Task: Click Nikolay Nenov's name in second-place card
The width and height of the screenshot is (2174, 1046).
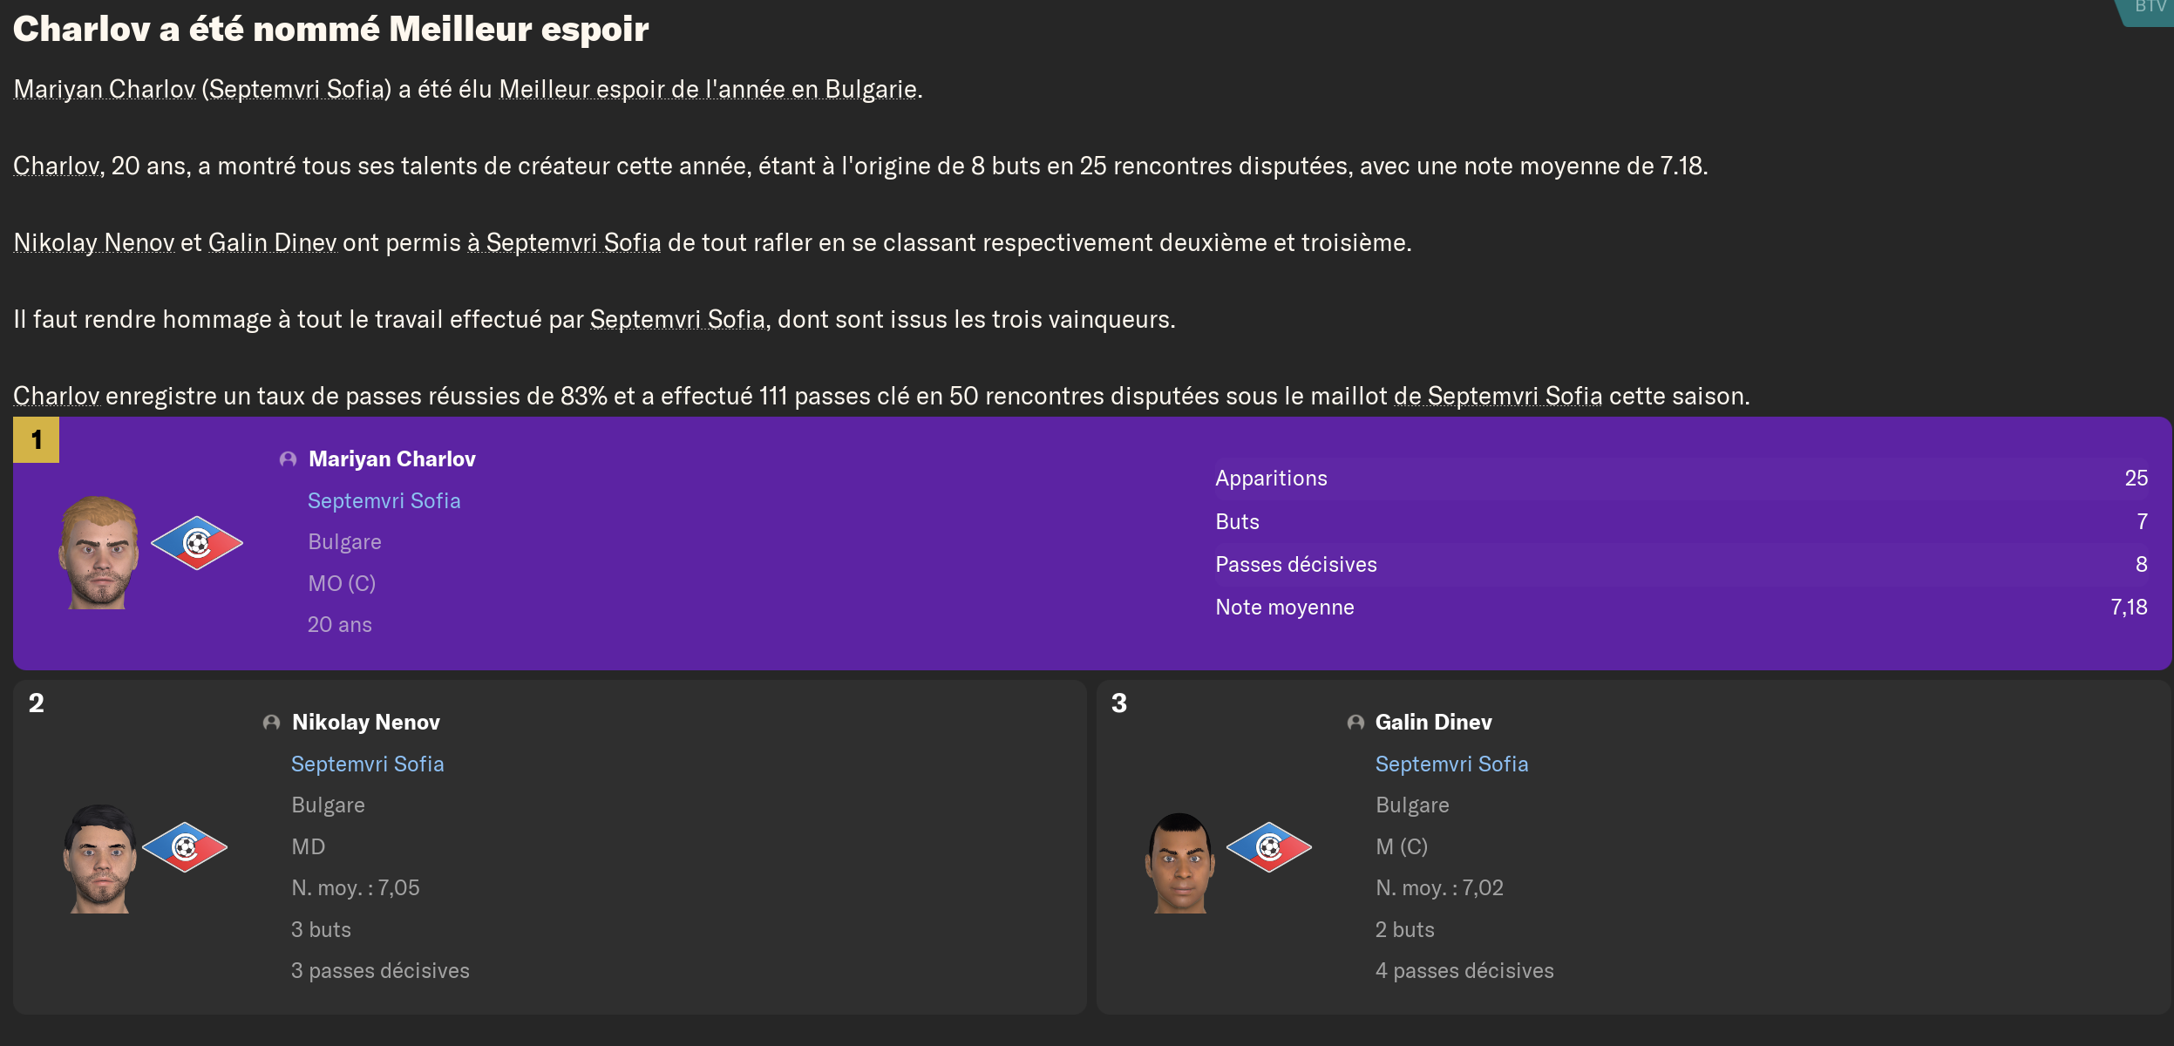Action: coord(366,723)
